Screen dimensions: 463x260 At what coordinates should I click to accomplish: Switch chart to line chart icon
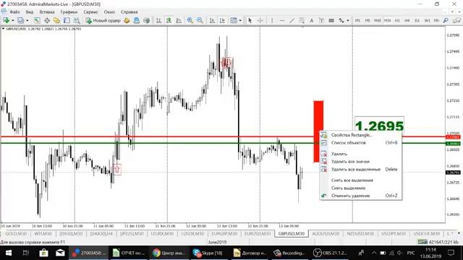pyautogui.click(x=179, y=20)
